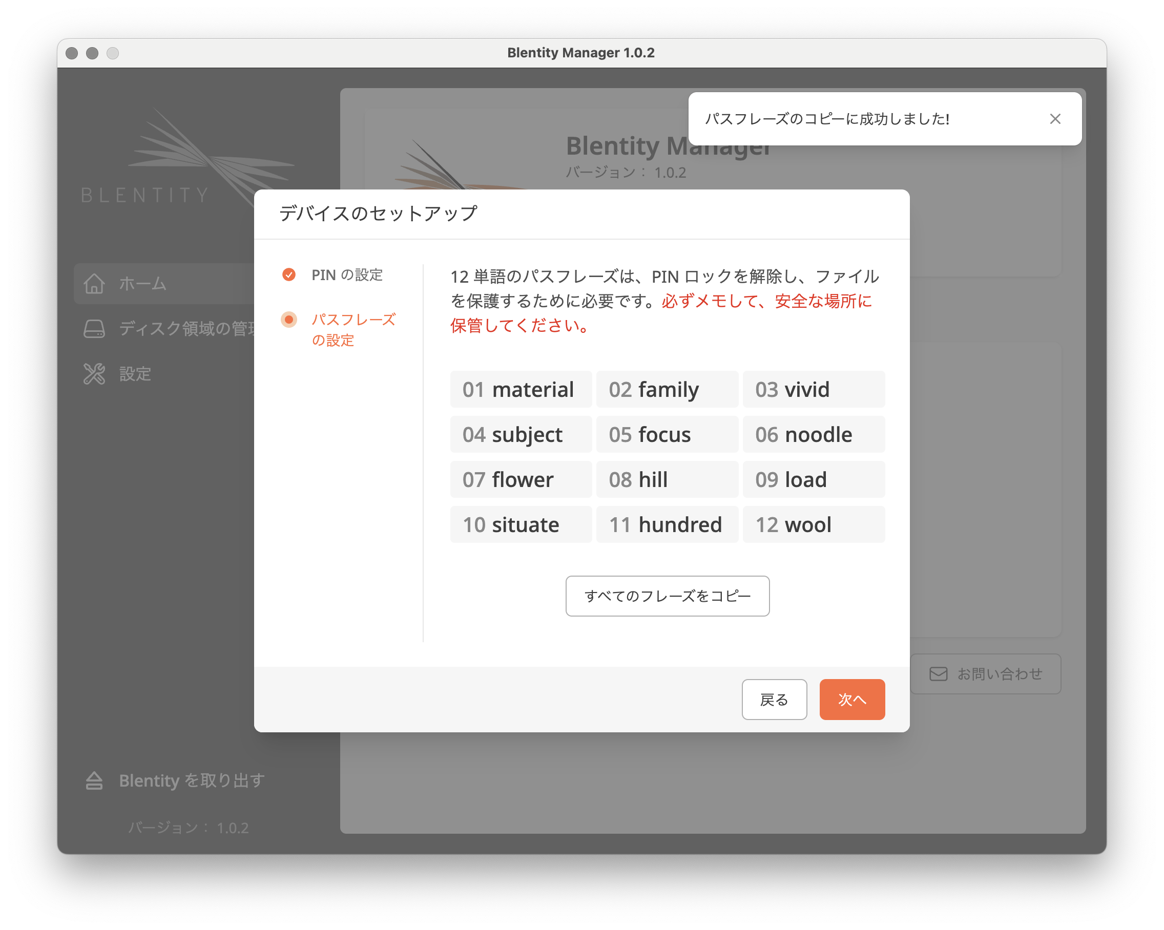Click the settings tools icon
Viewport: 1164px width, 930px height.
tap(94, 373)
